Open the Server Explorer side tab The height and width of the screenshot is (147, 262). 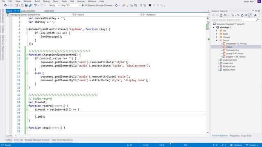click(x=3, y=16)
